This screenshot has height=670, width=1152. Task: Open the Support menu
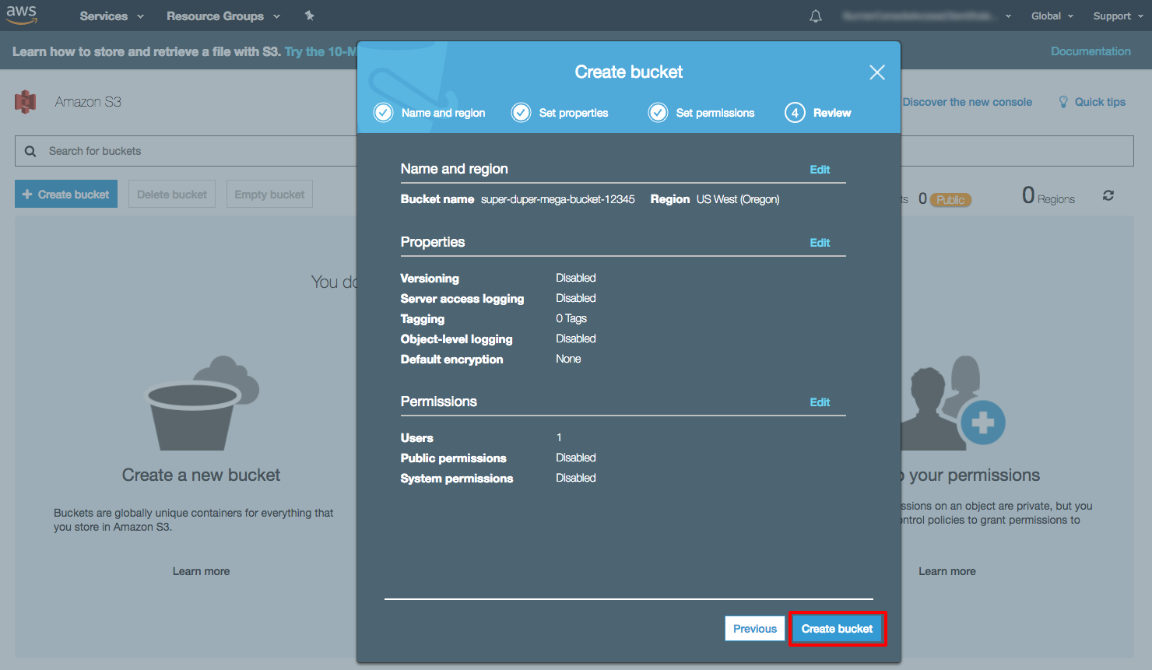(x=1118, y=16)
